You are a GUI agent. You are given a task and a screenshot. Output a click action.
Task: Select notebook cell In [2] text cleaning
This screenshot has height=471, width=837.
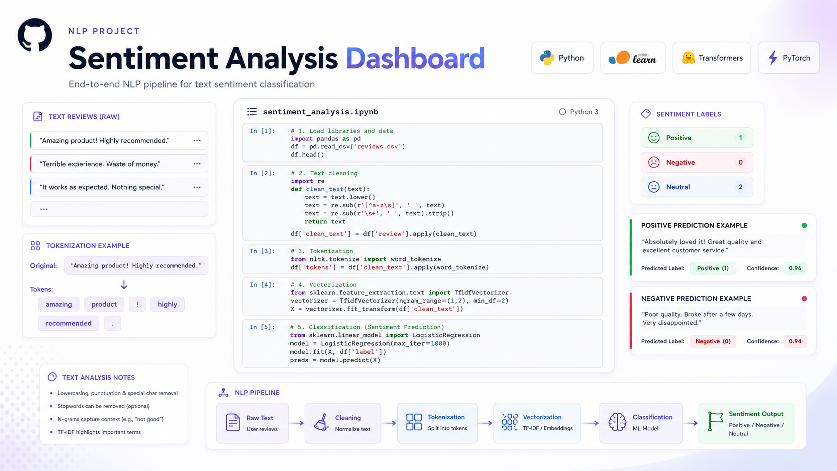(x=423, y=203)
